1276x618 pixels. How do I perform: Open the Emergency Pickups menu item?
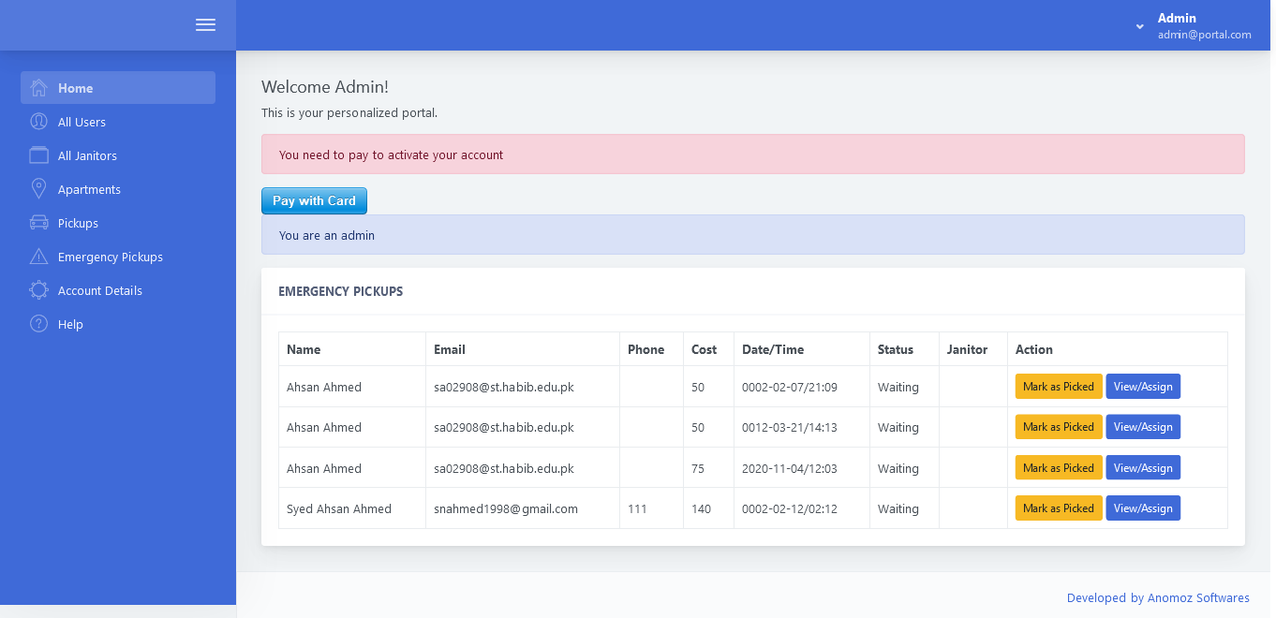coord(110,257)
